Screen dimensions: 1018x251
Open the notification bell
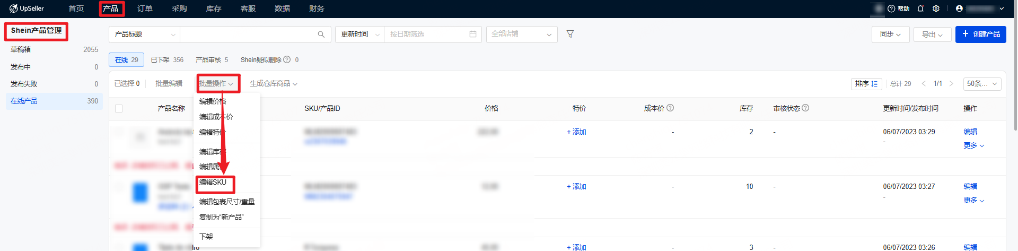click(920, 8)
